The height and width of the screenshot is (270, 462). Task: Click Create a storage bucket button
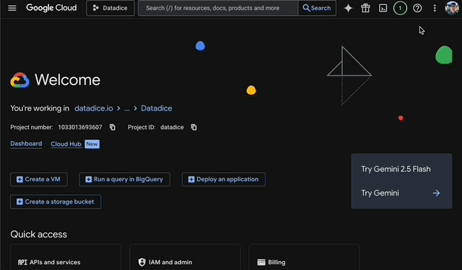pyautogui.click(x=56, y=201)
